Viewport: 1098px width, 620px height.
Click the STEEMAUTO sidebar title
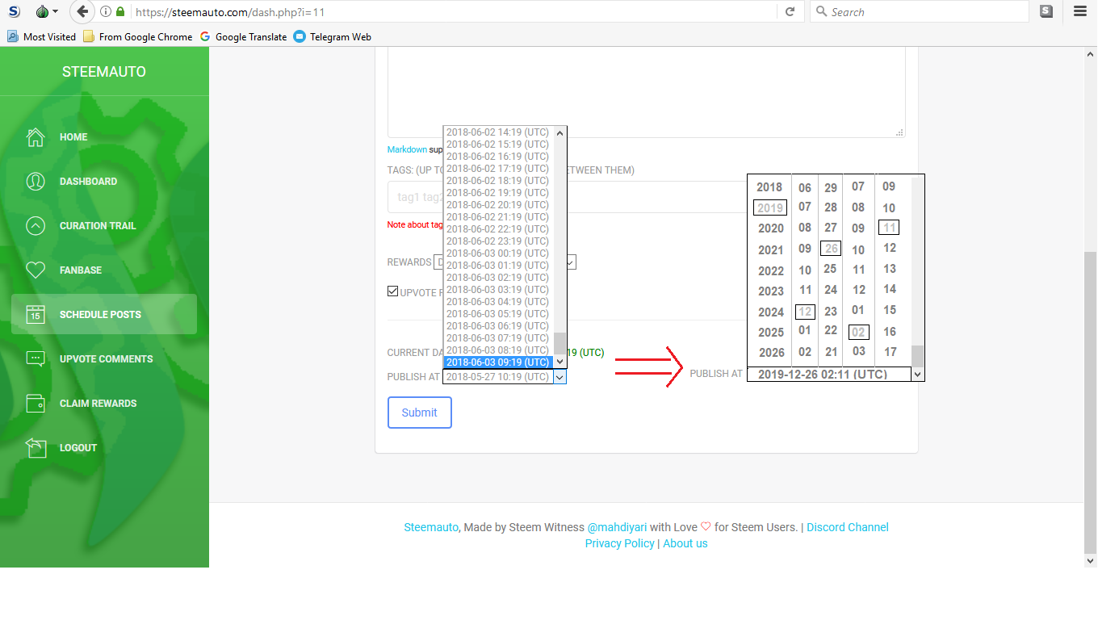[x=104, y=72]
